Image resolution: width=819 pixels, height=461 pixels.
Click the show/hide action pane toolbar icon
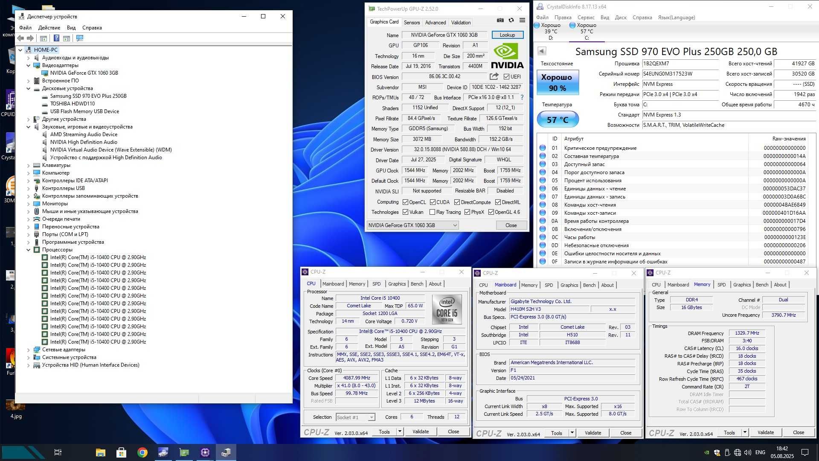click(67, 38)
